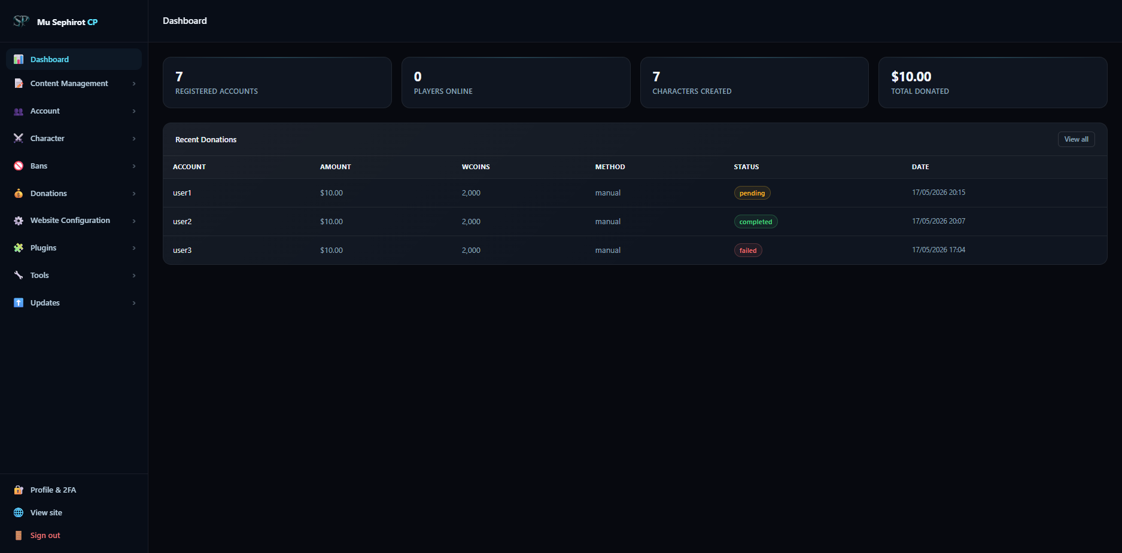The height and width of the screenshot is (553, 1122).
Task: Select the Updates menu label
Action: coord(45,303)
